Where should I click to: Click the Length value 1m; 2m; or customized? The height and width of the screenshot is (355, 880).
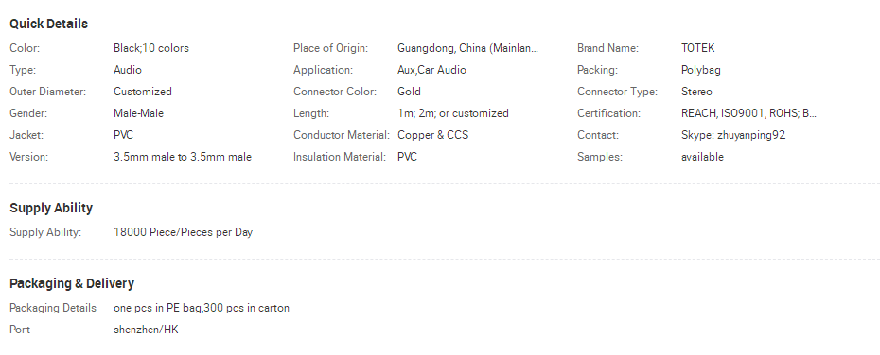point(453,113)
